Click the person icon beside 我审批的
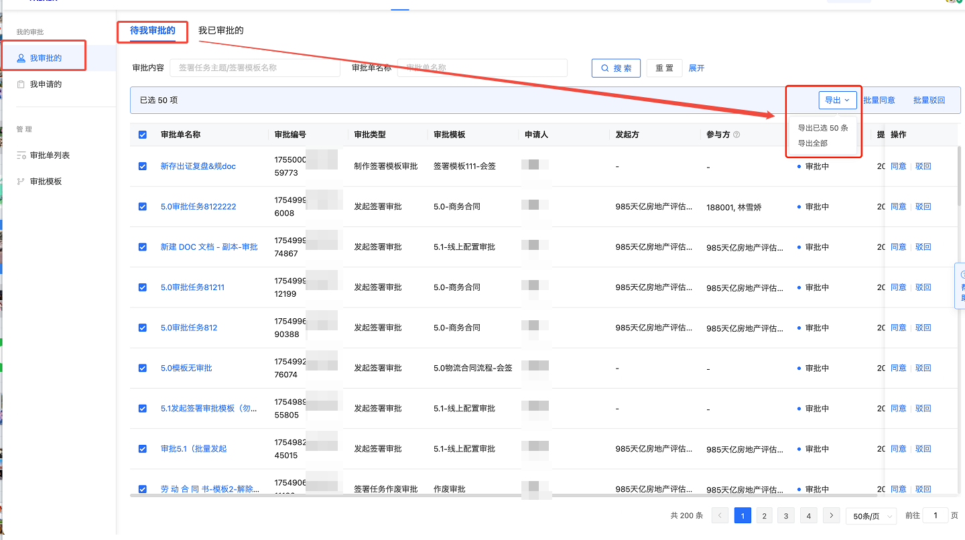965x540 pixels. tap(21, 58)
